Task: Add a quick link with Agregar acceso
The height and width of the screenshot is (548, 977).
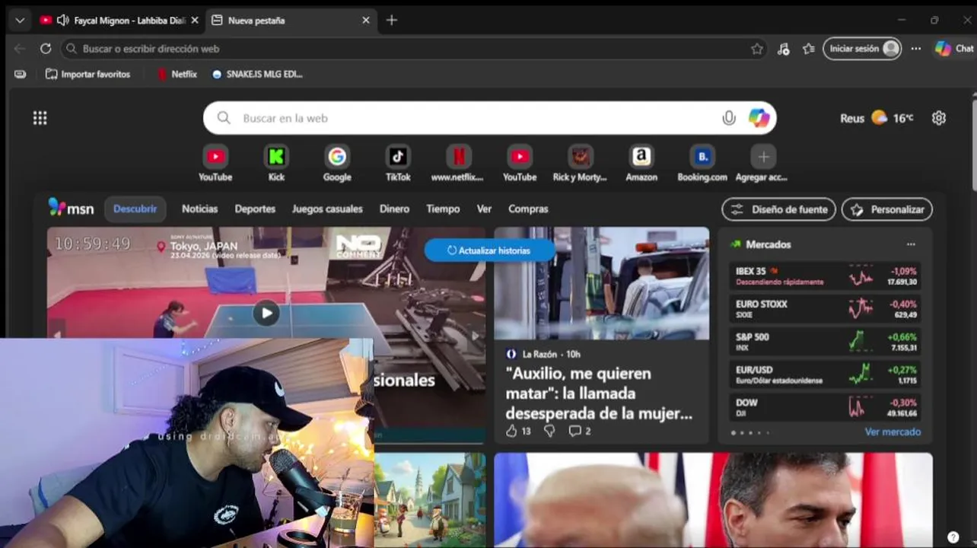Action: click(763, 164)
